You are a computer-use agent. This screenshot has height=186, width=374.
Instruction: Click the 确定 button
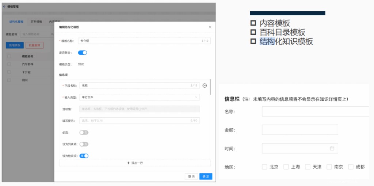(206, 176)
